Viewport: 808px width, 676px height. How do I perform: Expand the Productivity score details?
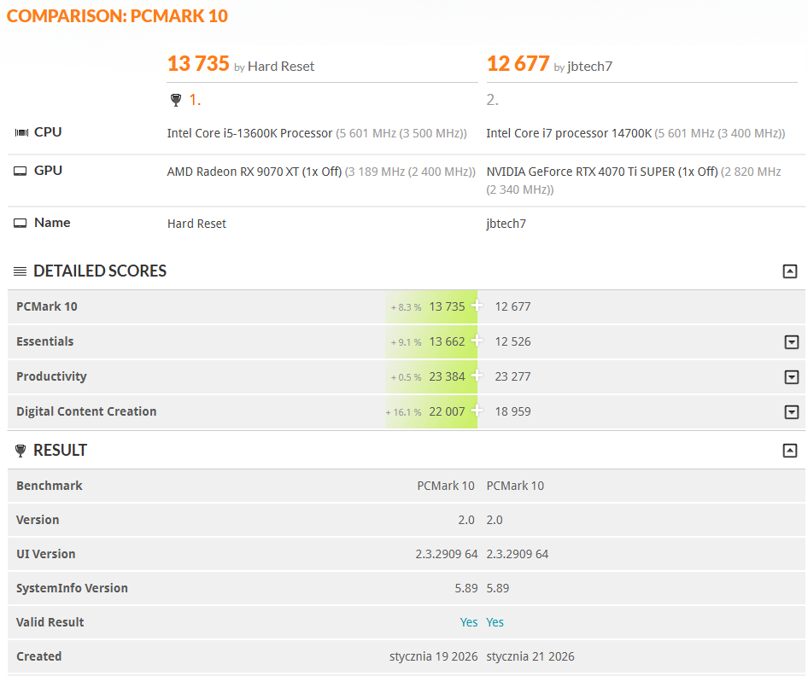[x=792, y=377]
